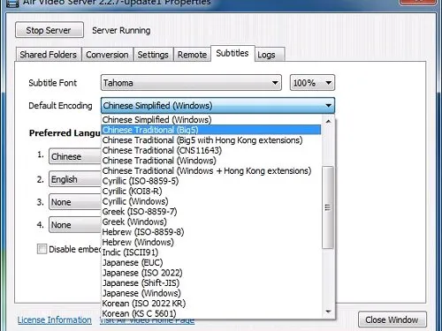Viewport: 442px width, 331px height.
Task: Select Indic (ISCII91) encoding
Action: [x=211, y=252]
